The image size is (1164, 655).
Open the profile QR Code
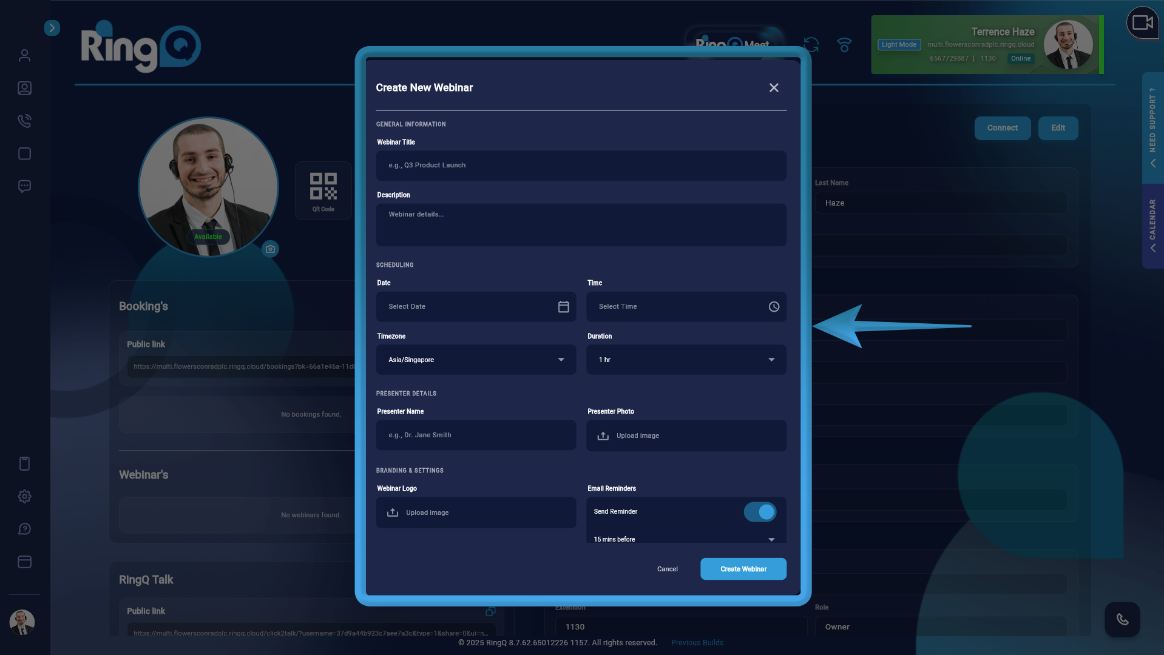coord(323,190)
